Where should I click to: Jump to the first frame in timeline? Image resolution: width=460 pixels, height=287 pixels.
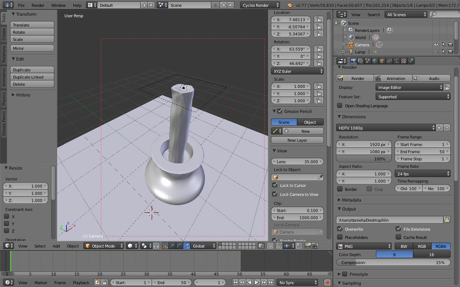click(235, 282)
